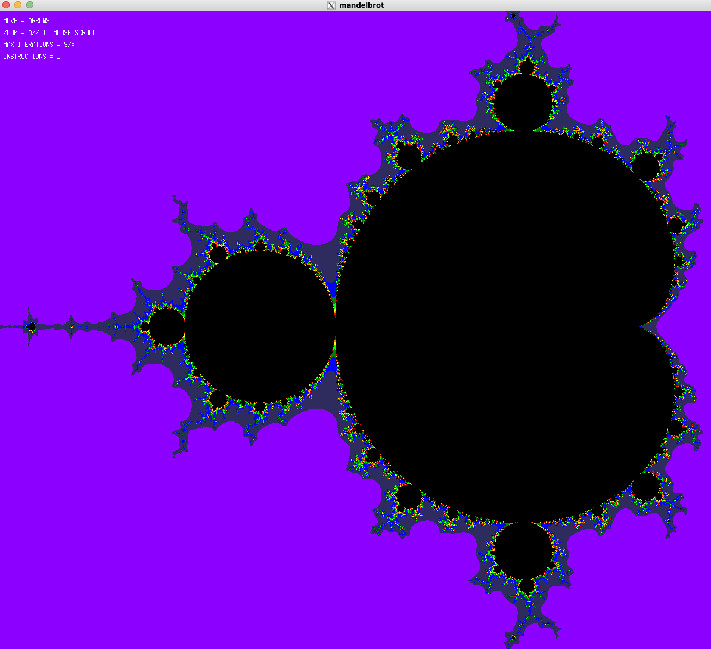
Task: Click the small upper-right bulb on the cardioid
Action: [x=645, y=165]
